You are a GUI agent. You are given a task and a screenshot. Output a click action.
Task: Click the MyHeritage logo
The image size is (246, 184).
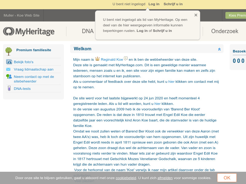[29, 32]
